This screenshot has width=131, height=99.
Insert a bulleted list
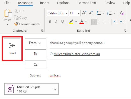coord(99,13)
